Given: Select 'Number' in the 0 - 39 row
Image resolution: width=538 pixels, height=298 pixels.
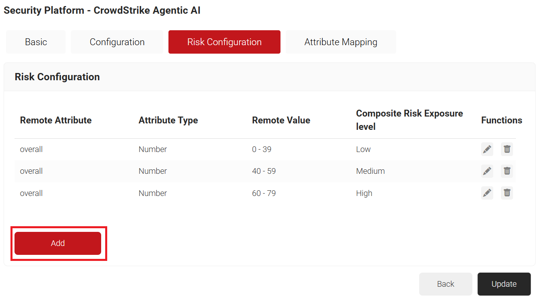Looking at the screenshot, I should (153, 149).
